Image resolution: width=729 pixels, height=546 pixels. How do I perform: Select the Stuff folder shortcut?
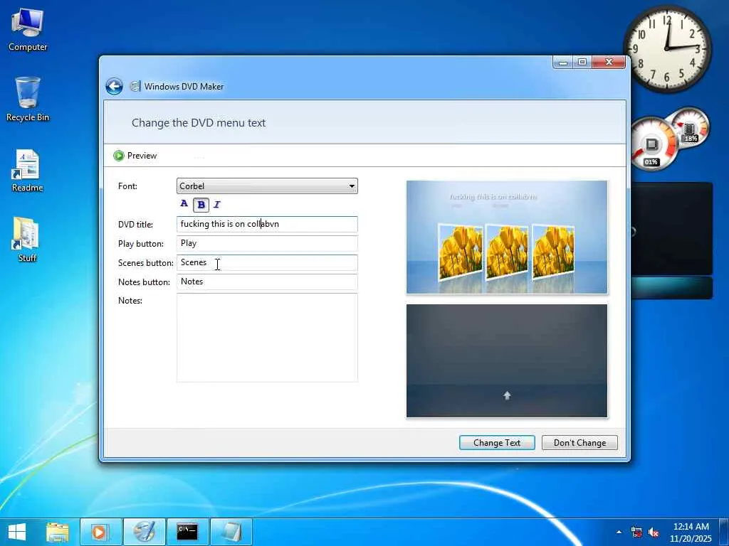[x=26, y=240]
